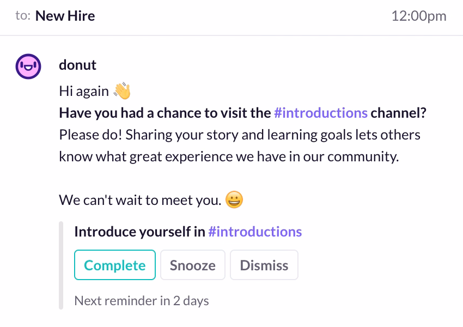Click the gray attachment sidebar bar
This screenshot has width=463, height=327.
pyautogui.click(x=61, y=265)
